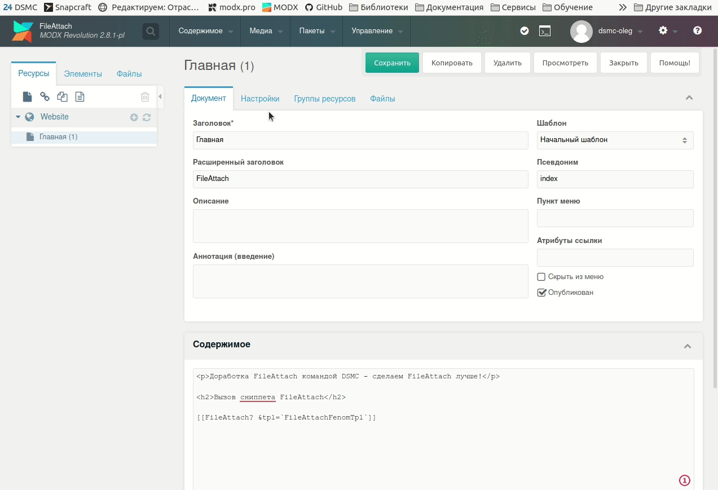Open the modx.pro bookmark
The width and height of the screenshot is (718, 490).
point(231,7)
